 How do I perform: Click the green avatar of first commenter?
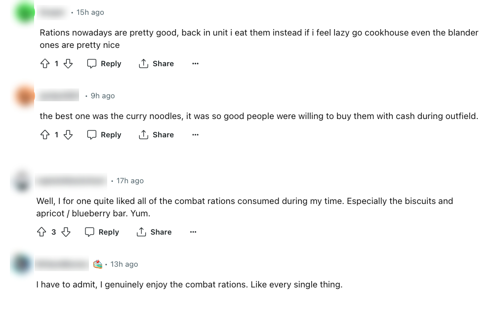[25, 12]
